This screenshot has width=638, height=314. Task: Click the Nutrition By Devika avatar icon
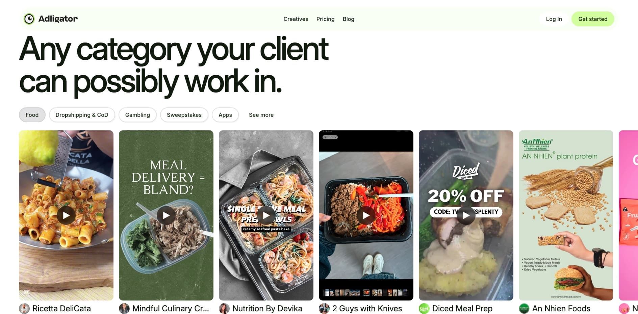224,309
